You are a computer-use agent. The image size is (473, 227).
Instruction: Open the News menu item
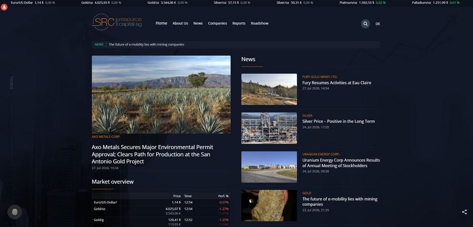pos(198,23)
